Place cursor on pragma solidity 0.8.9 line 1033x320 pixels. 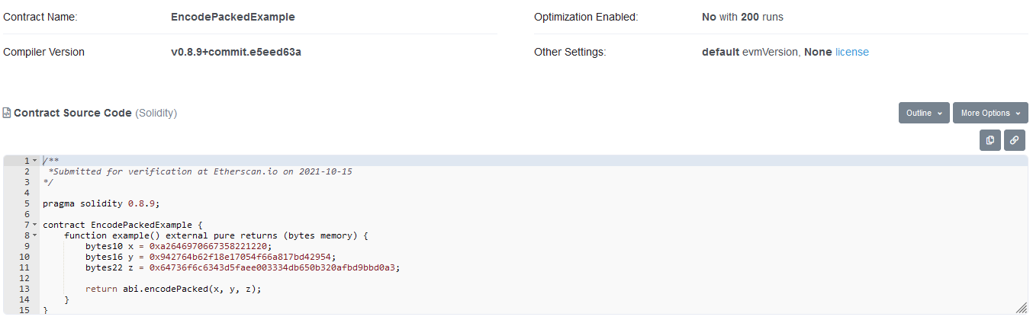[101, 203]
